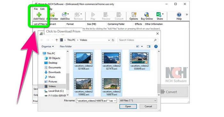Click the Search Videos field
The image size is (224, 117).
tap(138, 40)
